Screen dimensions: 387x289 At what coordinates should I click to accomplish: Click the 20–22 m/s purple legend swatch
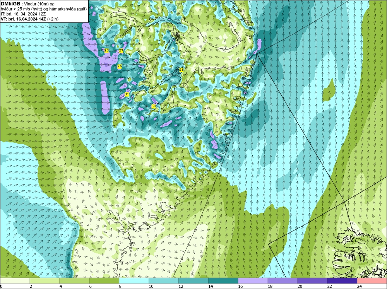click(312, 280)
